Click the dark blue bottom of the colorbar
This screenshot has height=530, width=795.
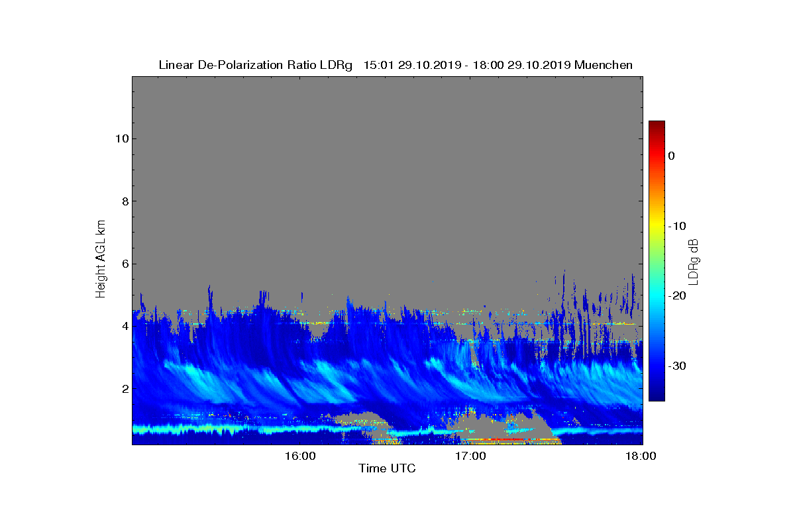click(657, 396)
